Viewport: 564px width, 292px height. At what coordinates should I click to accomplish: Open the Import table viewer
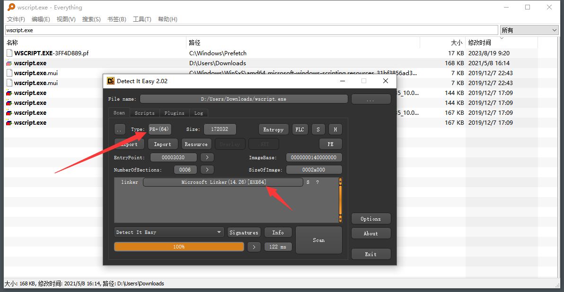click(x=163, y=144)
